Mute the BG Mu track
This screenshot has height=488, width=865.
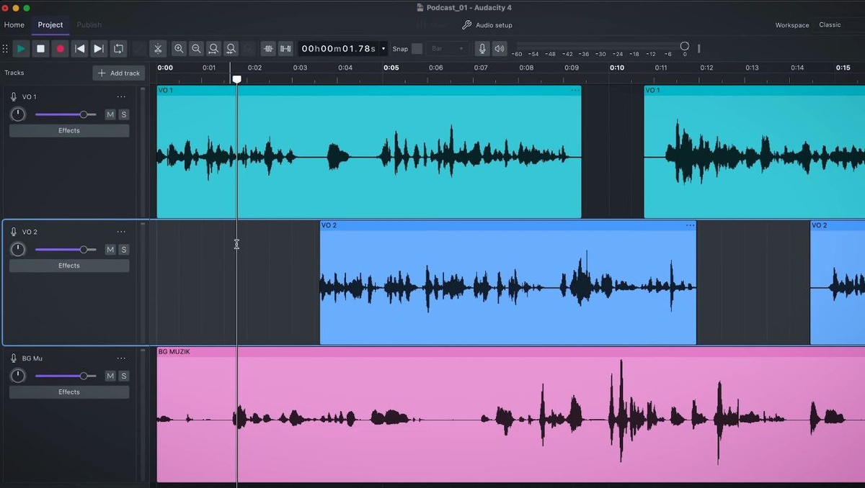click(110, 376)
